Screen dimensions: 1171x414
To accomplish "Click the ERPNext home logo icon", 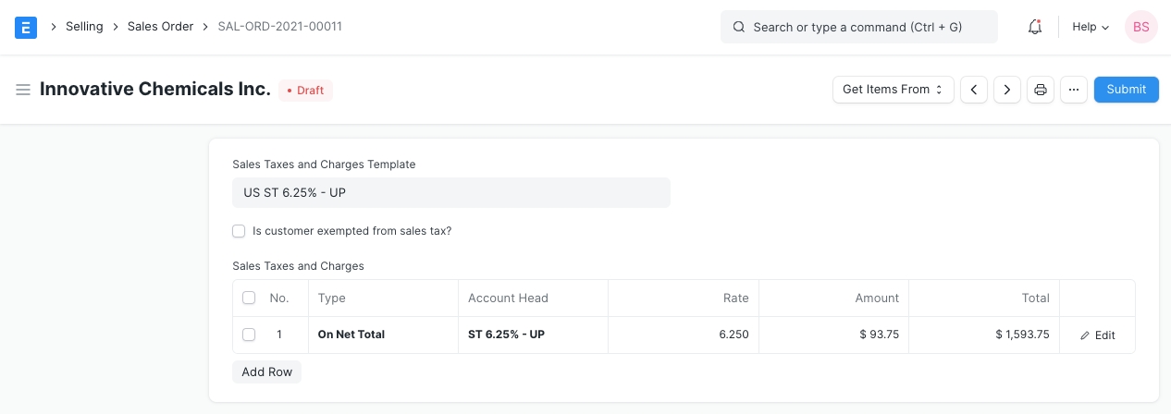I will (26, 27).
